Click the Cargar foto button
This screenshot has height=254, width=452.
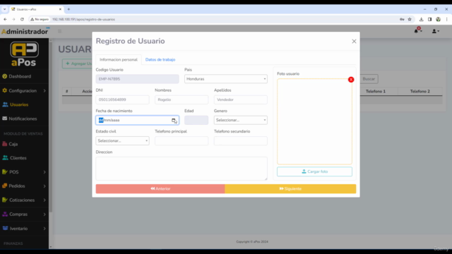[x=314, y=171]
